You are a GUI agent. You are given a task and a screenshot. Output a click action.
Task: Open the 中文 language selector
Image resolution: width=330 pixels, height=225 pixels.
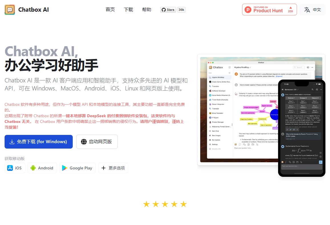click(x=312, y=10)
